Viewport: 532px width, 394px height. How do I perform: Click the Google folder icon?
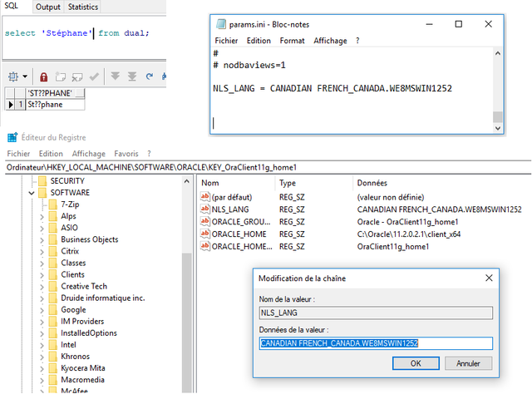pos(53,309)
